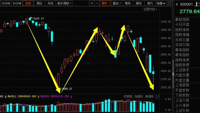This screenshot has width=200, height=113.
Task: Click 改参数 to edit indicator parameters
Action: tap(128, 97)
